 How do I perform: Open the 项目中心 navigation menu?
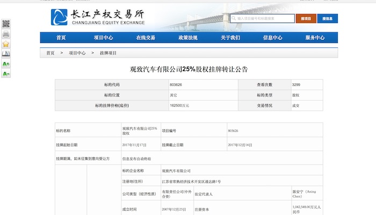[x=103, y=38]
